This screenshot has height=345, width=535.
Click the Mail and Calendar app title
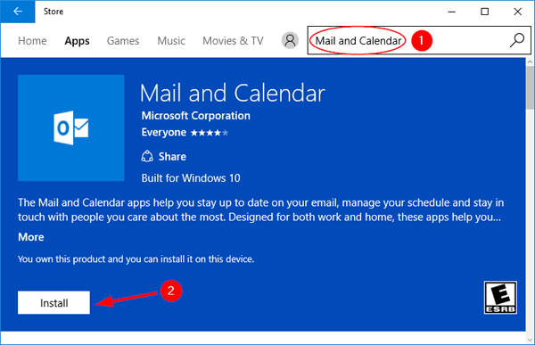[233, 94]
